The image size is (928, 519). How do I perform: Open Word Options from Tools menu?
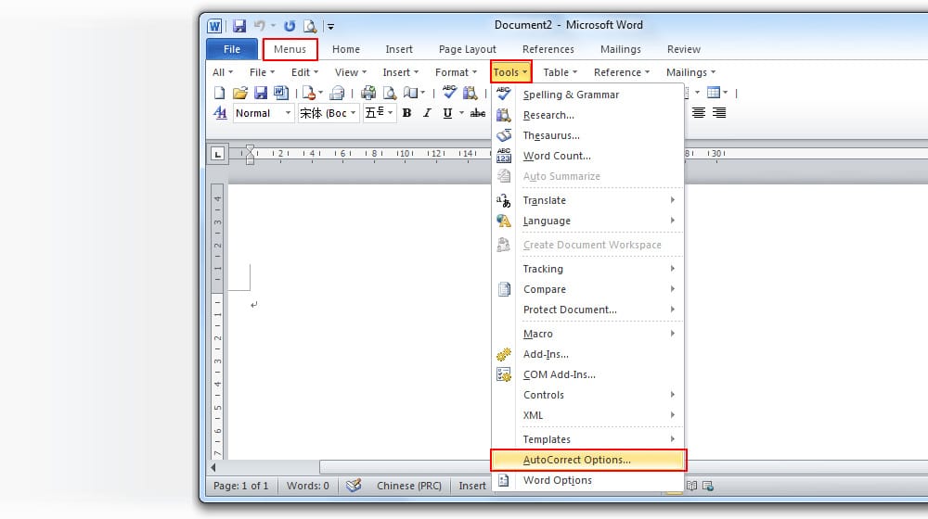click(587, 480)
